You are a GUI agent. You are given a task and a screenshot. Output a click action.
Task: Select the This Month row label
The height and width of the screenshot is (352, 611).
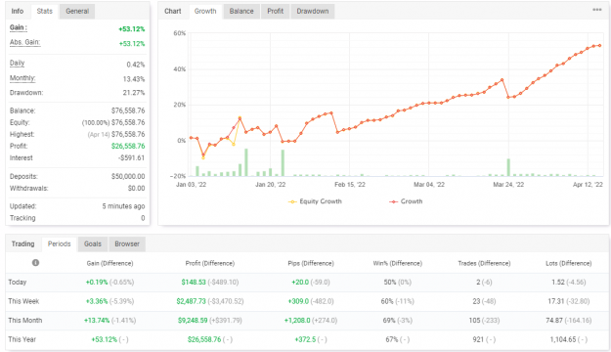25,321
